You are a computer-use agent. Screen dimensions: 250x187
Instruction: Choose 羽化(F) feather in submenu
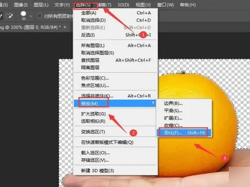[x=184, y=133]
